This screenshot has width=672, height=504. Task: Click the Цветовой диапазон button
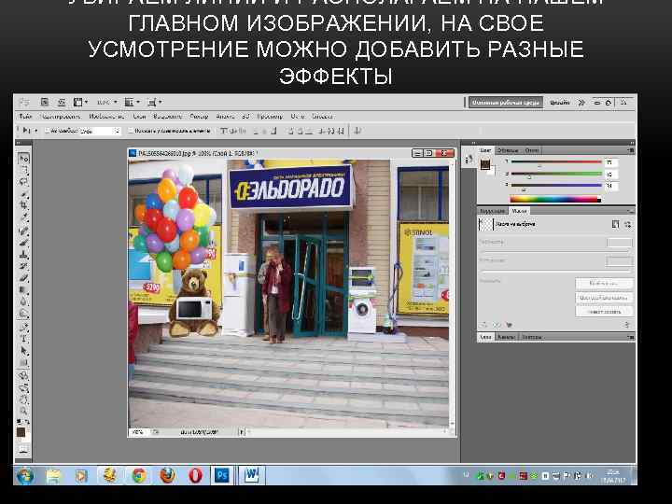click(x=604, y=298)
